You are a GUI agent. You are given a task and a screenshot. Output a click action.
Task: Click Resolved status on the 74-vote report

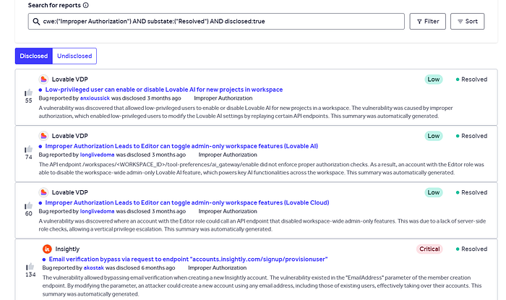(x=471, y=136)
